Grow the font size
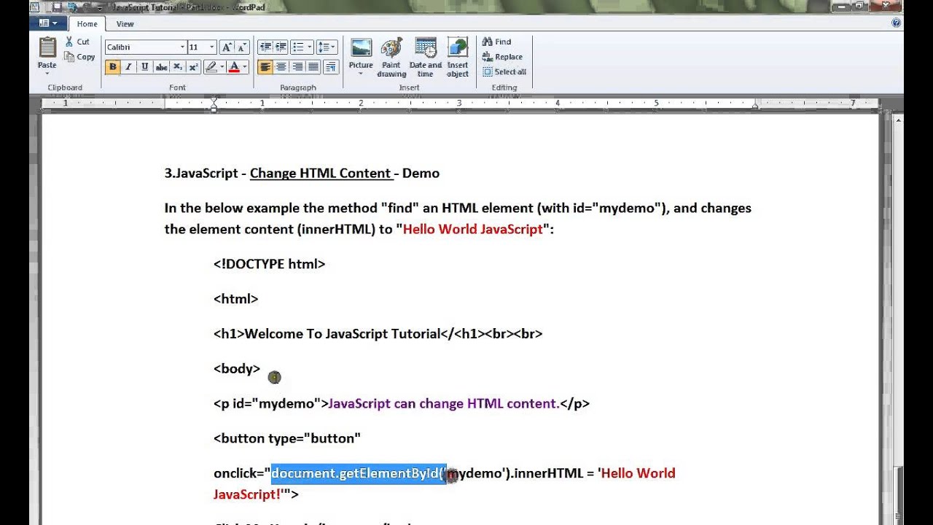Image resolution: width=933 pixels, height=525 pixels. click(227, 47)
